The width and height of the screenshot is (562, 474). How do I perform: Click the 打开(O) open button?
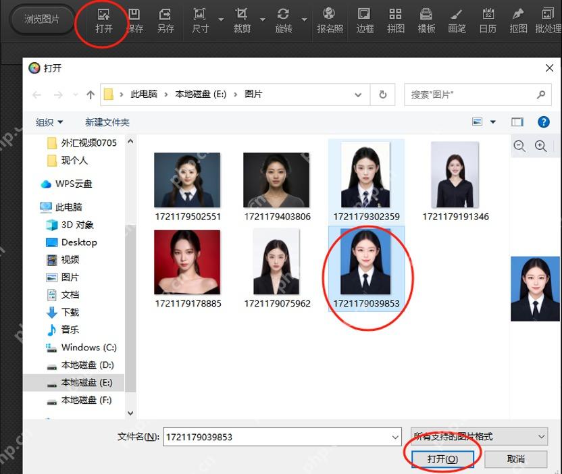442,459
